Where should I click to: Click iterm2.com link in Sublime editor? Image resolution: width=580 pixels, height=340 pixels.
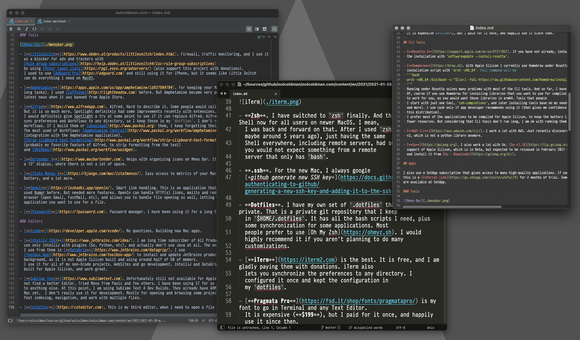[x=307, y=260]
